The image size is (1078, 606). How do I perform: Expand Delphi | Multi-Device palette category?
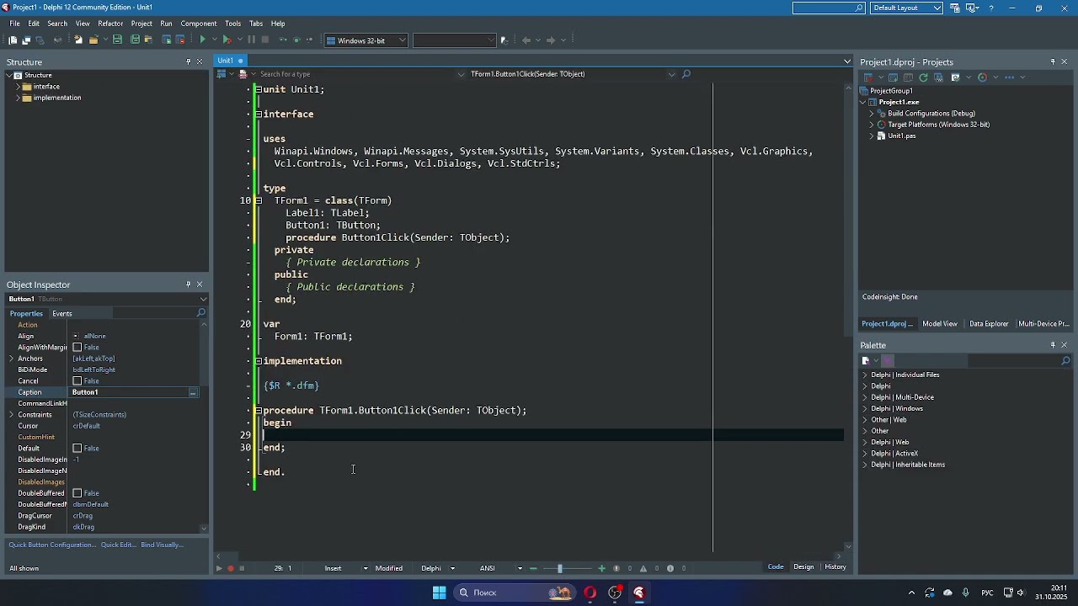click(865, 397)
